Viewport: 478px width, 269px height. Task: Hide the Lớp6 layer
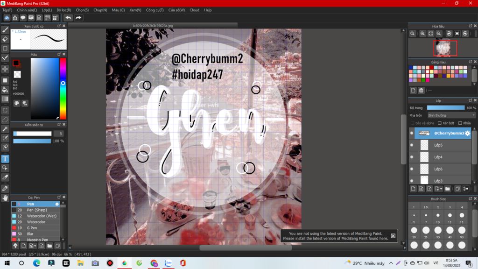(x=412, y=169)
